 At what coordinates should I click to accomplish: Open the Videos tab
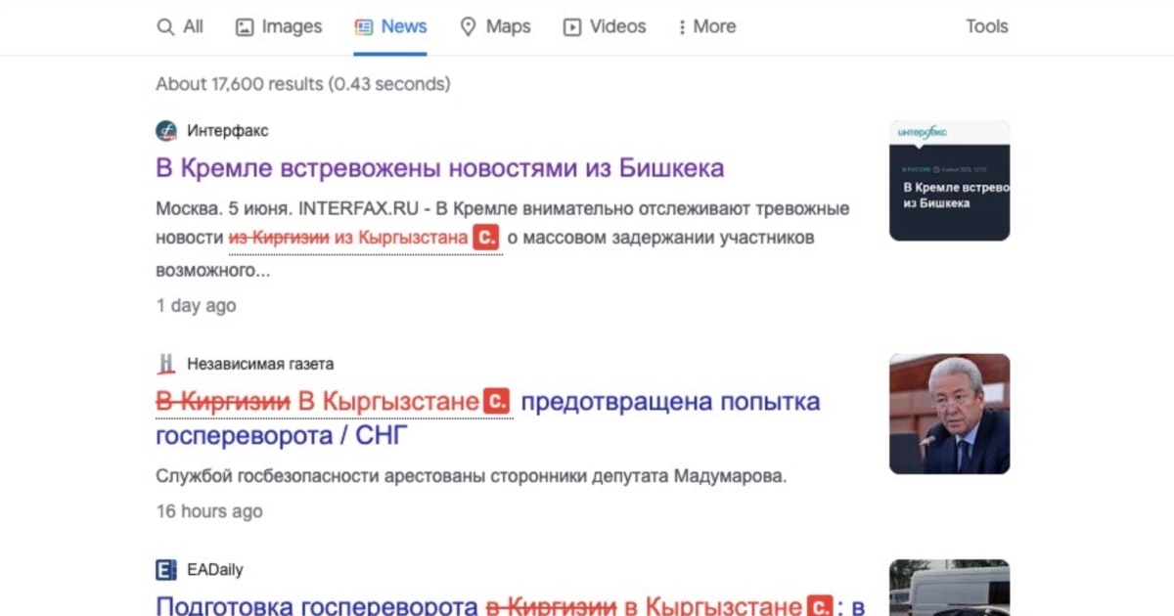click(605, 26)
